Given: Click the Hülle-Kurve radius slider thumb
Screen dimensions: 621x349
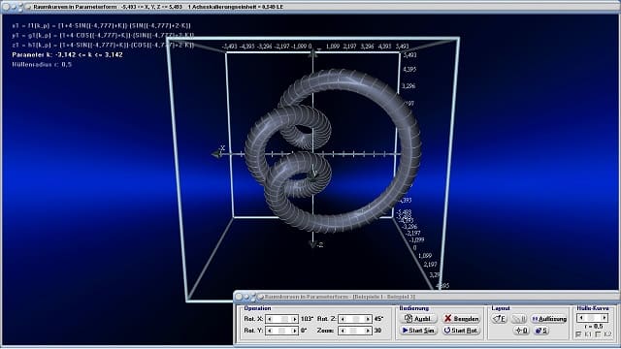Looking at the screenshot, I should pyautogui.click(x=591, y=318).
